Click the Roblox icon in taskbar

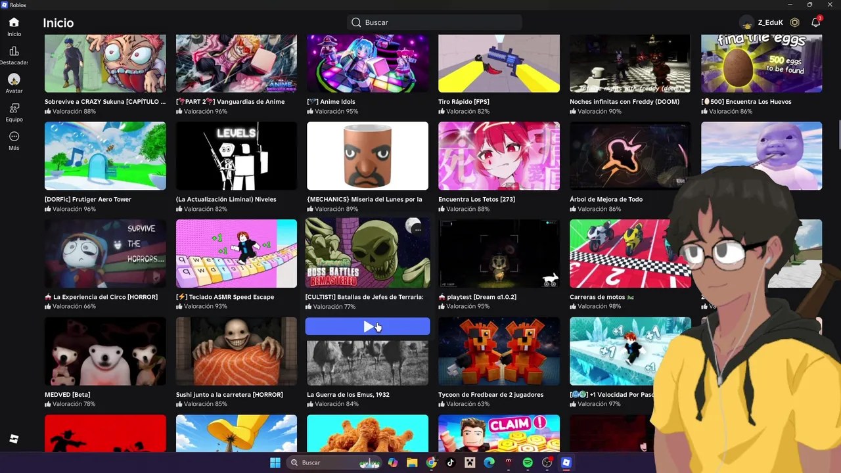pyautogui.click(x=566, y=462)
